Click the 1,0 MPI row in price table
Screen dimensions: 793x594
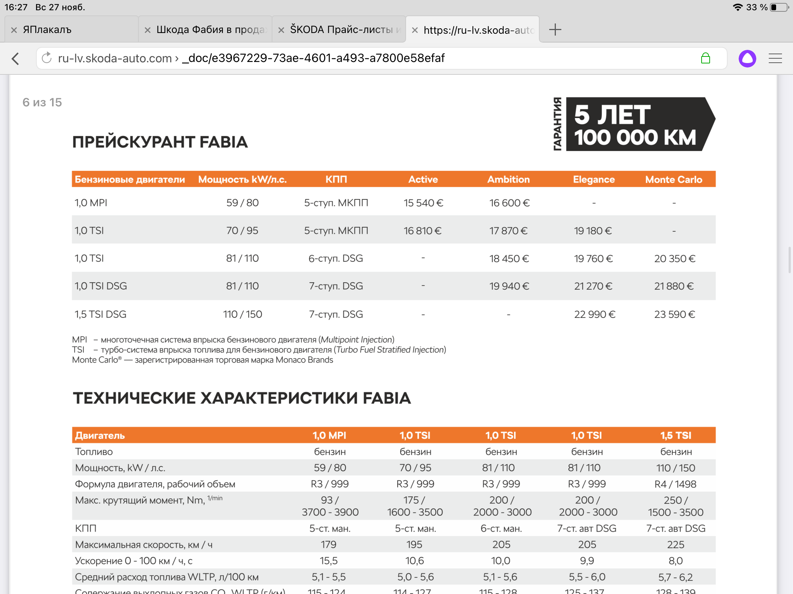(394, 202)
